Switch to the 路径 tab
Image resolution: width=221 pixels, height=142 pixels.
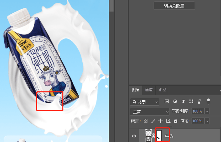pyautogui.click(x=162, y=90)
